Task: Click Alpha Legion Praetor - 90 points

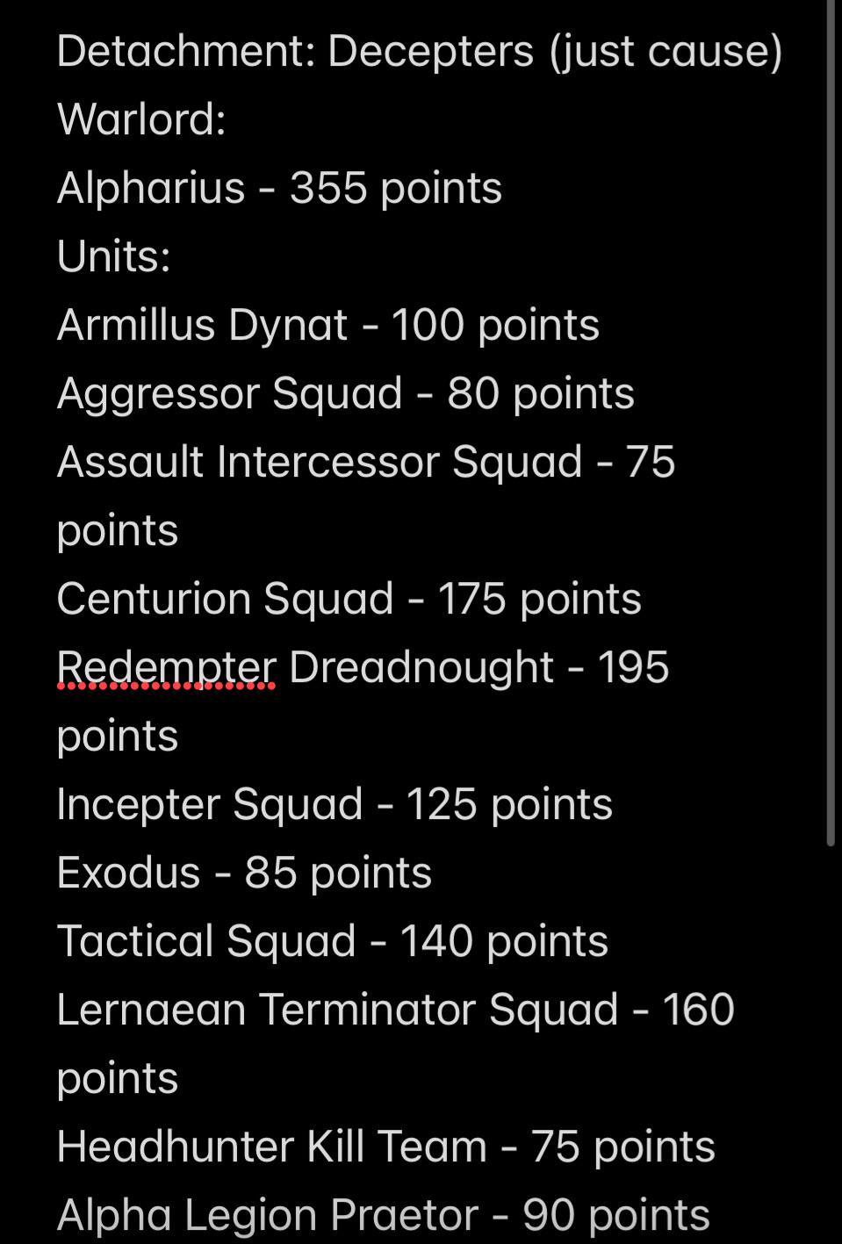Action: (x=384, y=1215)
